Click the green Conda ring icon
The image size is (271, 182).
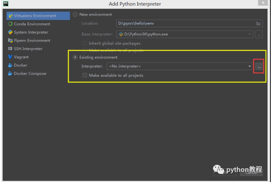tap(10, 24)
